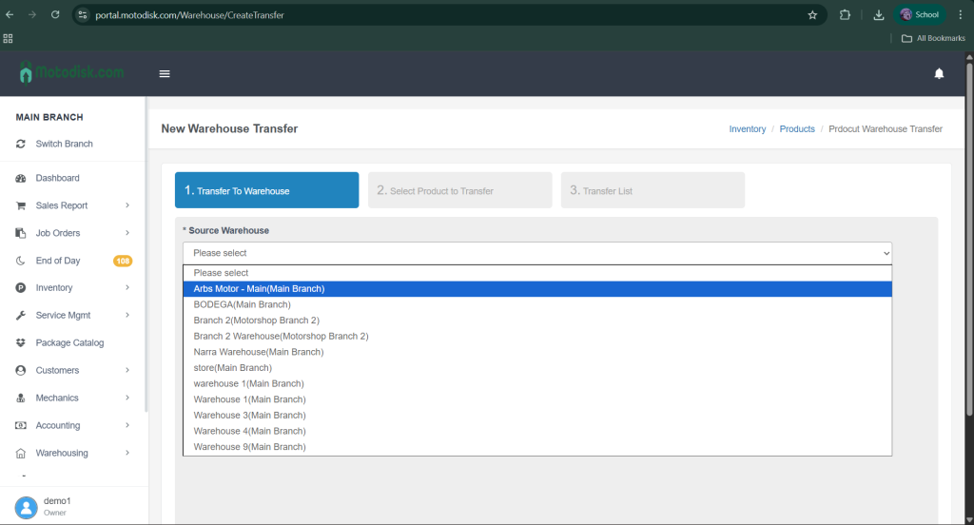This screenshot has width=974, height=525.
Task: Select BODEGA(Main Branch) from the list
Action: coord(242,304)
